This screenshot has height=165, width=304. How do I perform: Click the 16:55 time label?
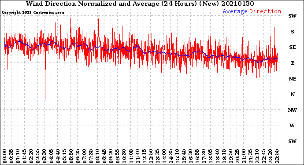tap(197, 156)
